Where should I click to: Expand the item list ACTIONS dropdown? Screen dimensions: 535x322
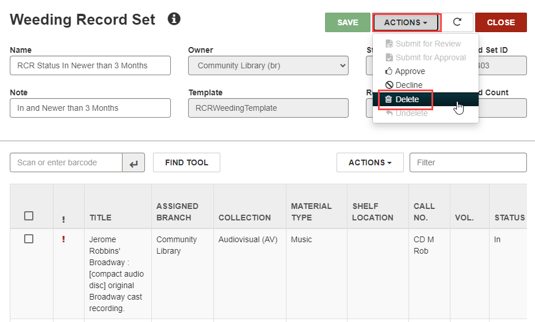pyautogui.click(x=370, y=162)
